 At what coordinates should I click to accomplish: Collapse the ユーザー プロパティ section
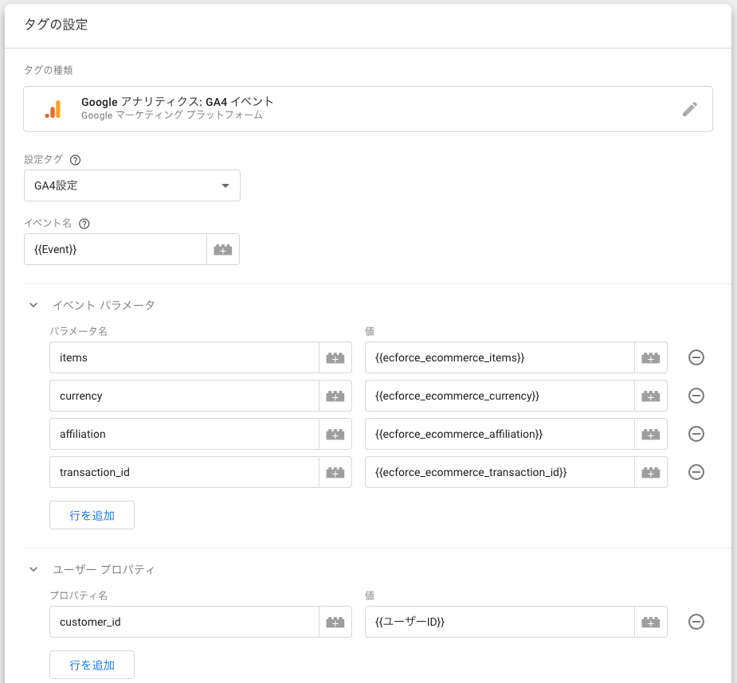click(x=33, y=569)
